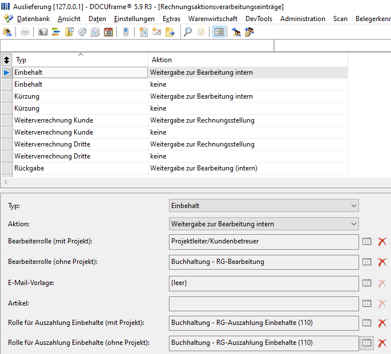Toggle the detail form view icon
The height and width of the screenshot is (354, 391).
219,32
